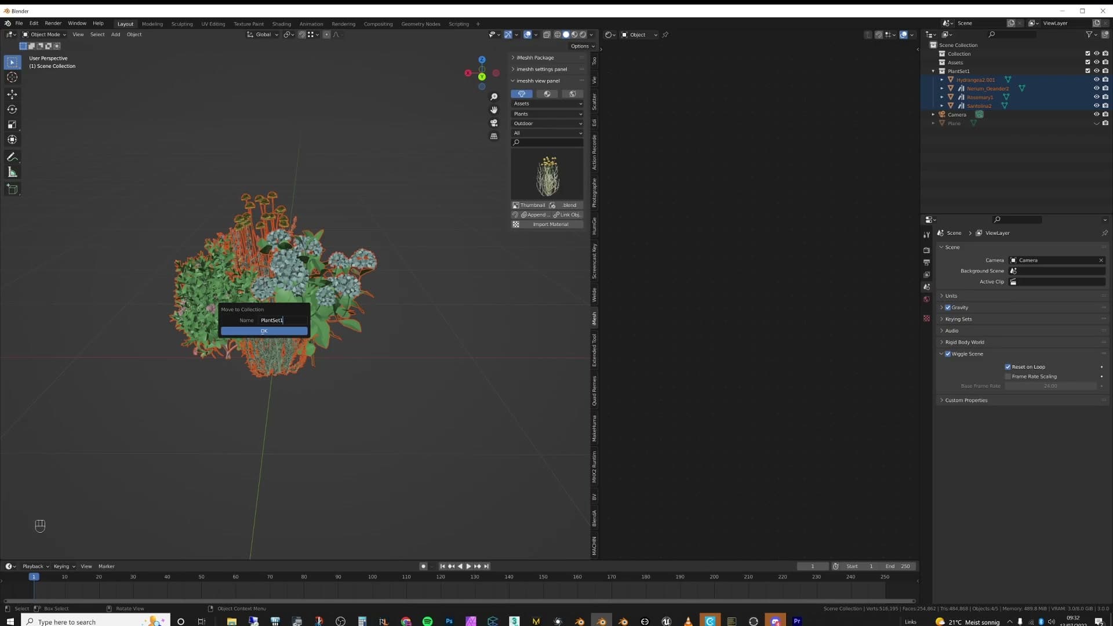The image size is (1113, 626).
Task: Hide Hydrangea2.001 in viewport via eye icon
Action: pyautogui.click(x=1096, y=80)
